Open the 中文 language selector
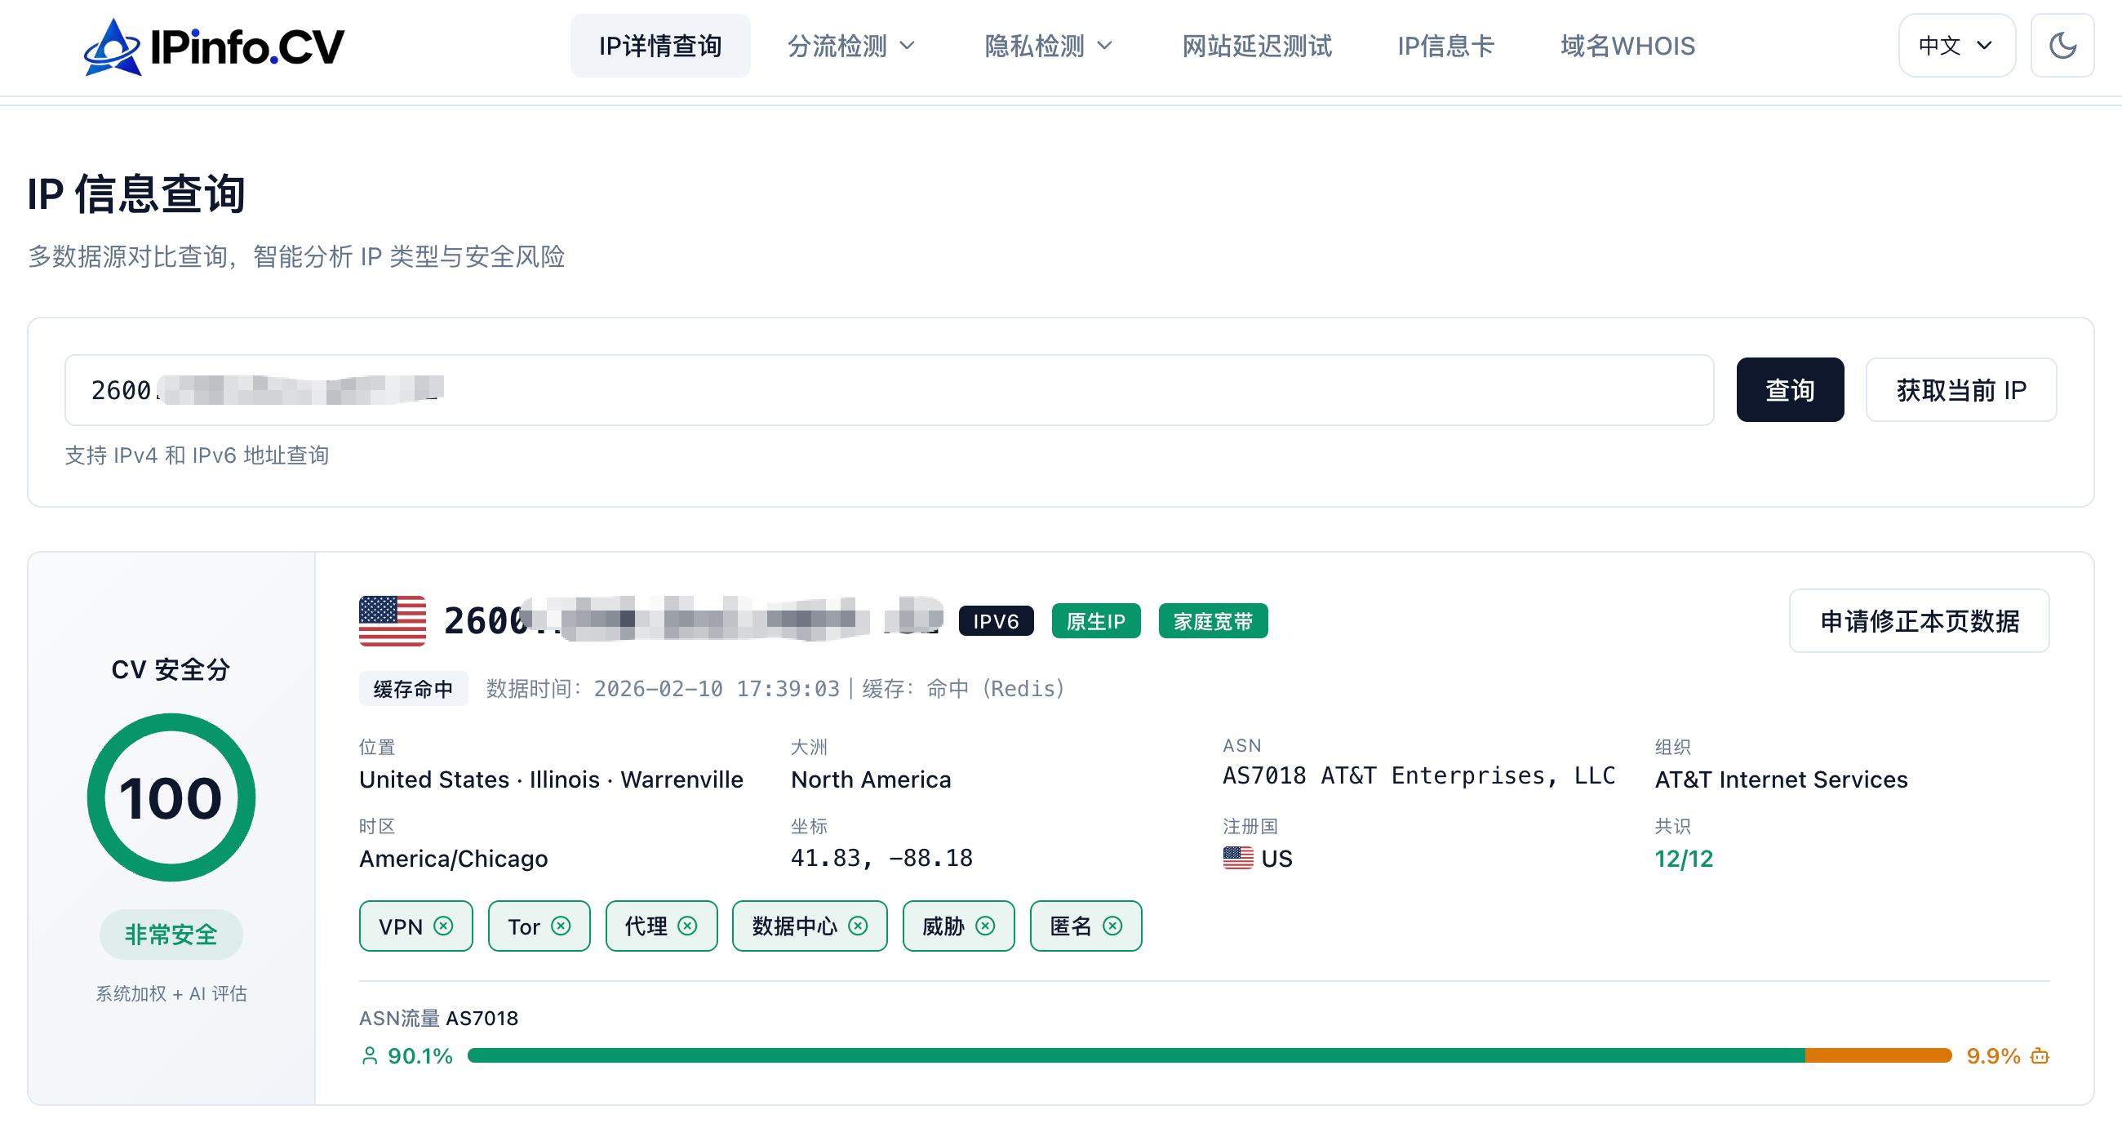Screen dimensions: 2122x1128 pos(1956,46)
